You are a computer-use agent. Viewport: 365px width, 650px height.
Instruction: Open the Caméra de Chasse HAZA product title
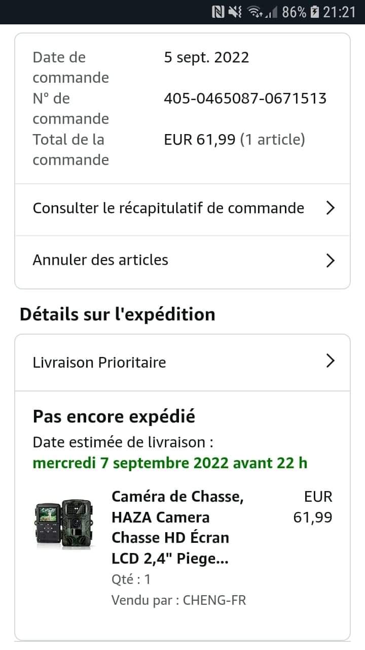point(177,527)
